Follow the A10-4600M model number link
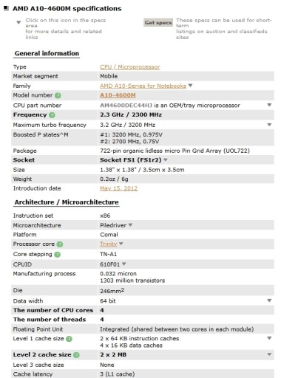This screenshot has height=378, width=281. coord(118,95)
